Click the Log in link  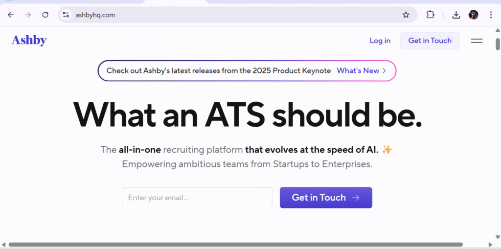pos(380,41)
